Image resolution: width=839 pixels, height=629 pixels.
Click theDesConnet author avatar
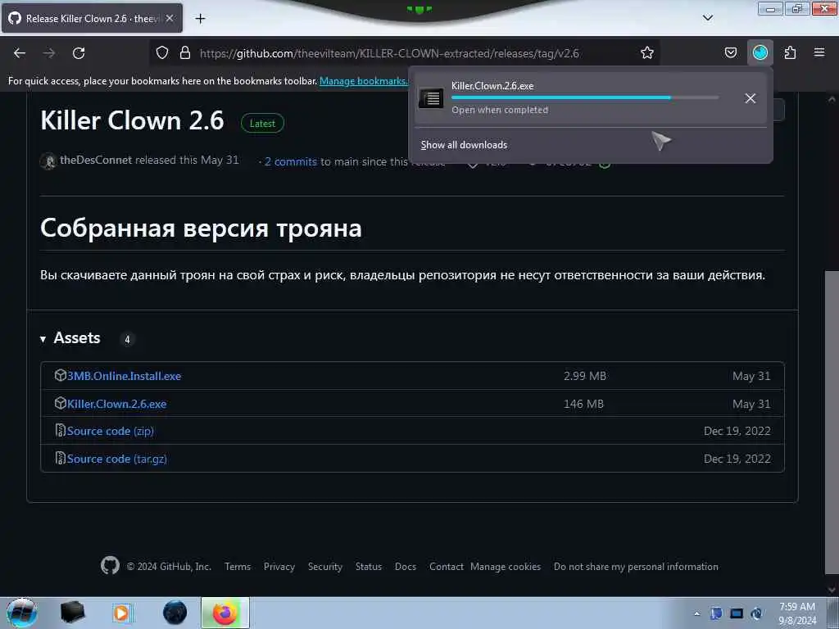[x=48, y=161]
